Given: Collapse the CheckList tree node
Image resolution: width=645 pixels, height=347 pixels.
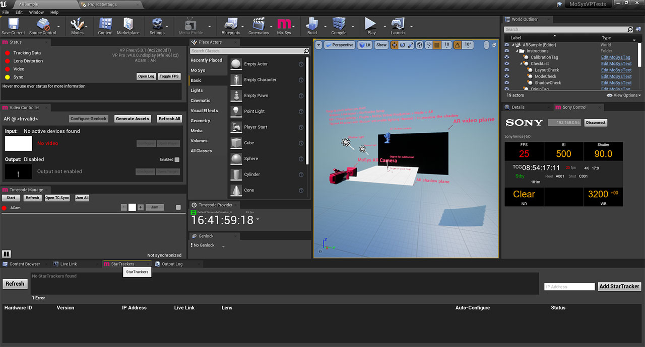Looking at the screenshot, I should coord(521,64).
